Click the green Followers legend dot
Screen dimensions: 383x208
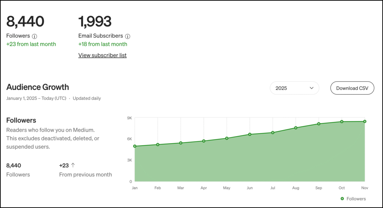pos(342,199)
